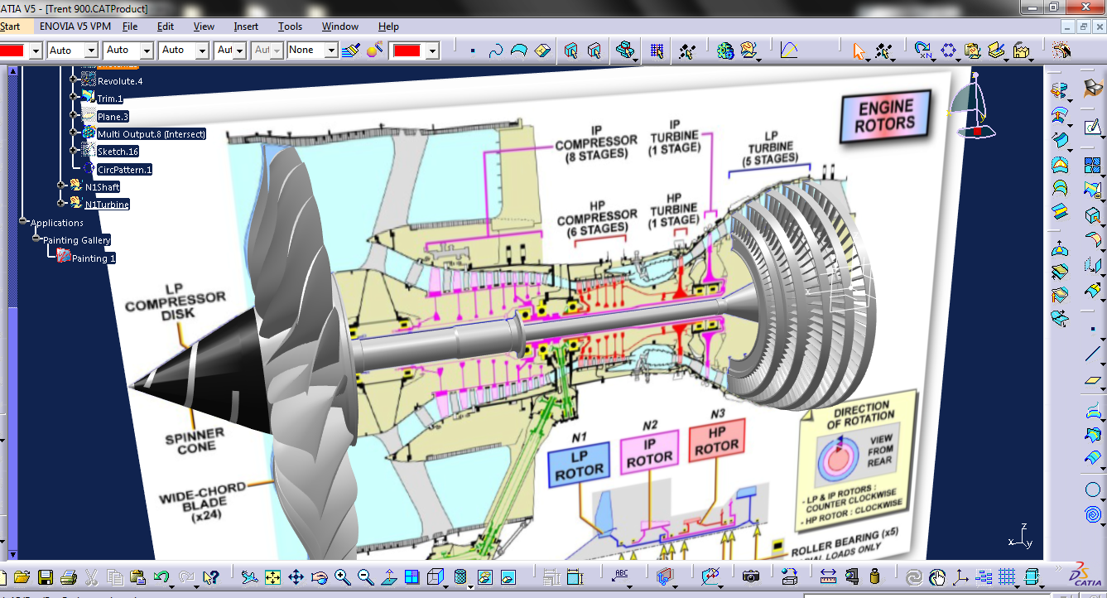Click the red color swatch beside paint bucket
Screen dimensions: 1107x598
tap(407, 51)
